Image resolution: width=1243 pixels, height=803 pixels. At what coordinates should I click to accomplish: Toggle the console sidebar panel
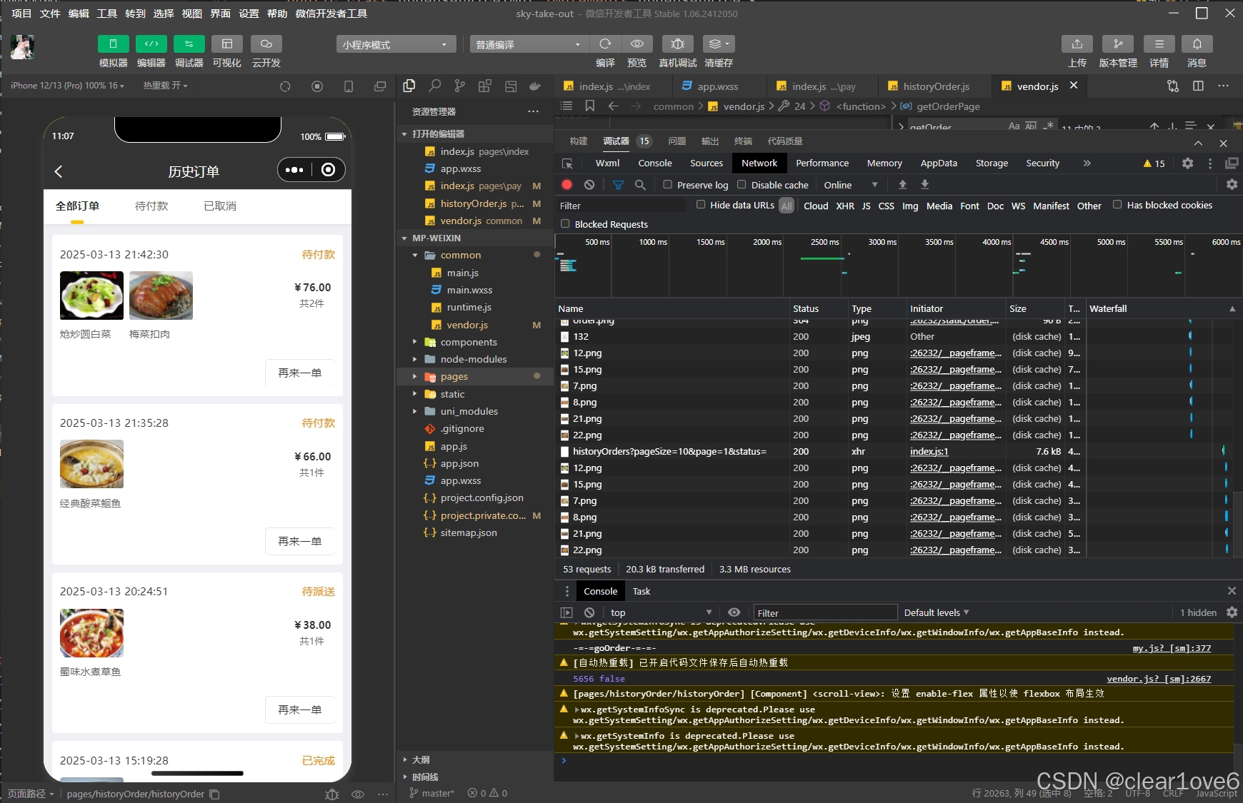click(566, 612)
